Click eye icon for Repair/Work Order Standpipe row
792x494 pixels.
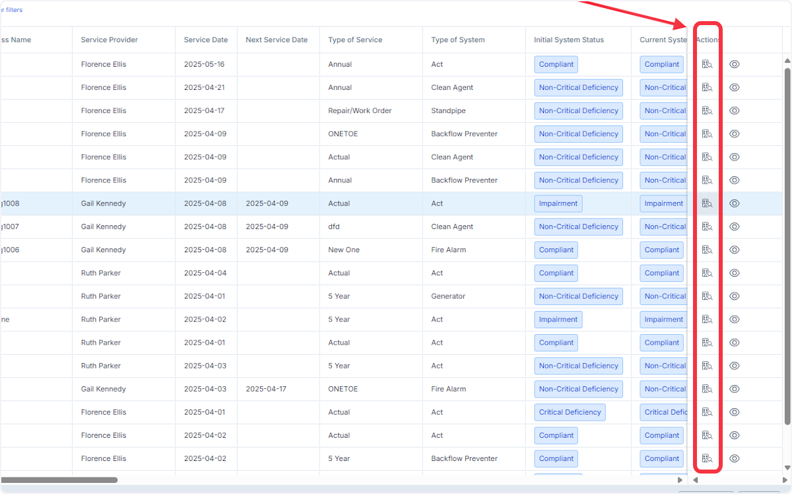[x=735, y=110]
